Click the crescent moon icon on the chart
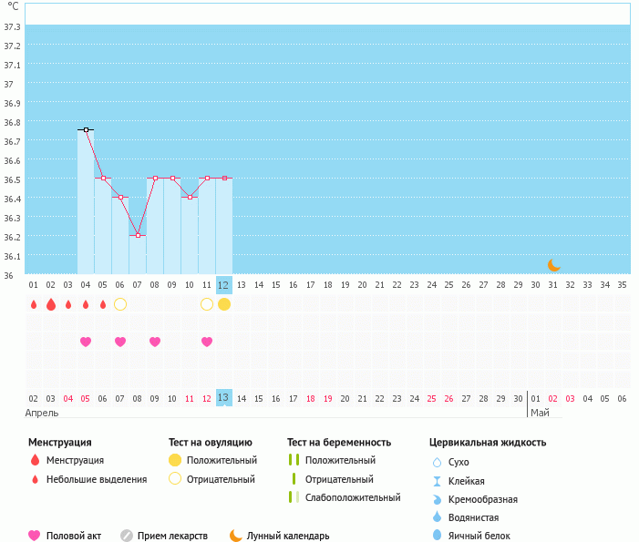Image resolution: width=639 pixels, height=542 pixels. pos(553,264)
